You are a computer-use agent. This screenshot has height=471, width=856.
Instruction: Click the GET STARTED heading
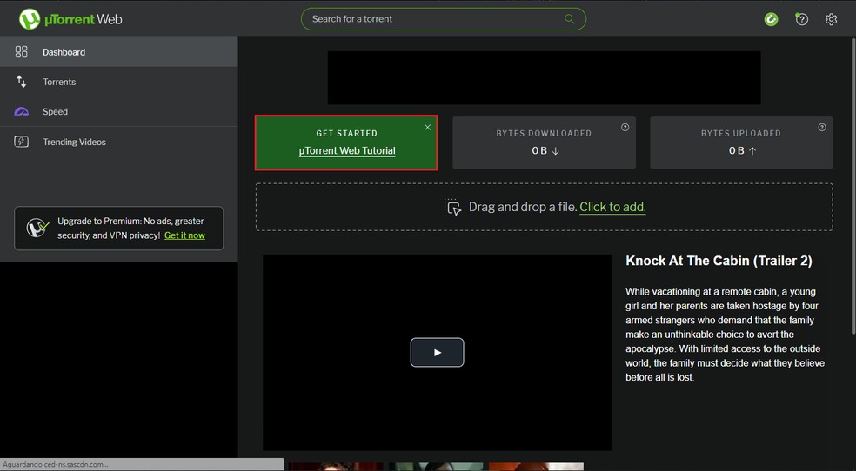pyautogui.click(x=346, y=133)
